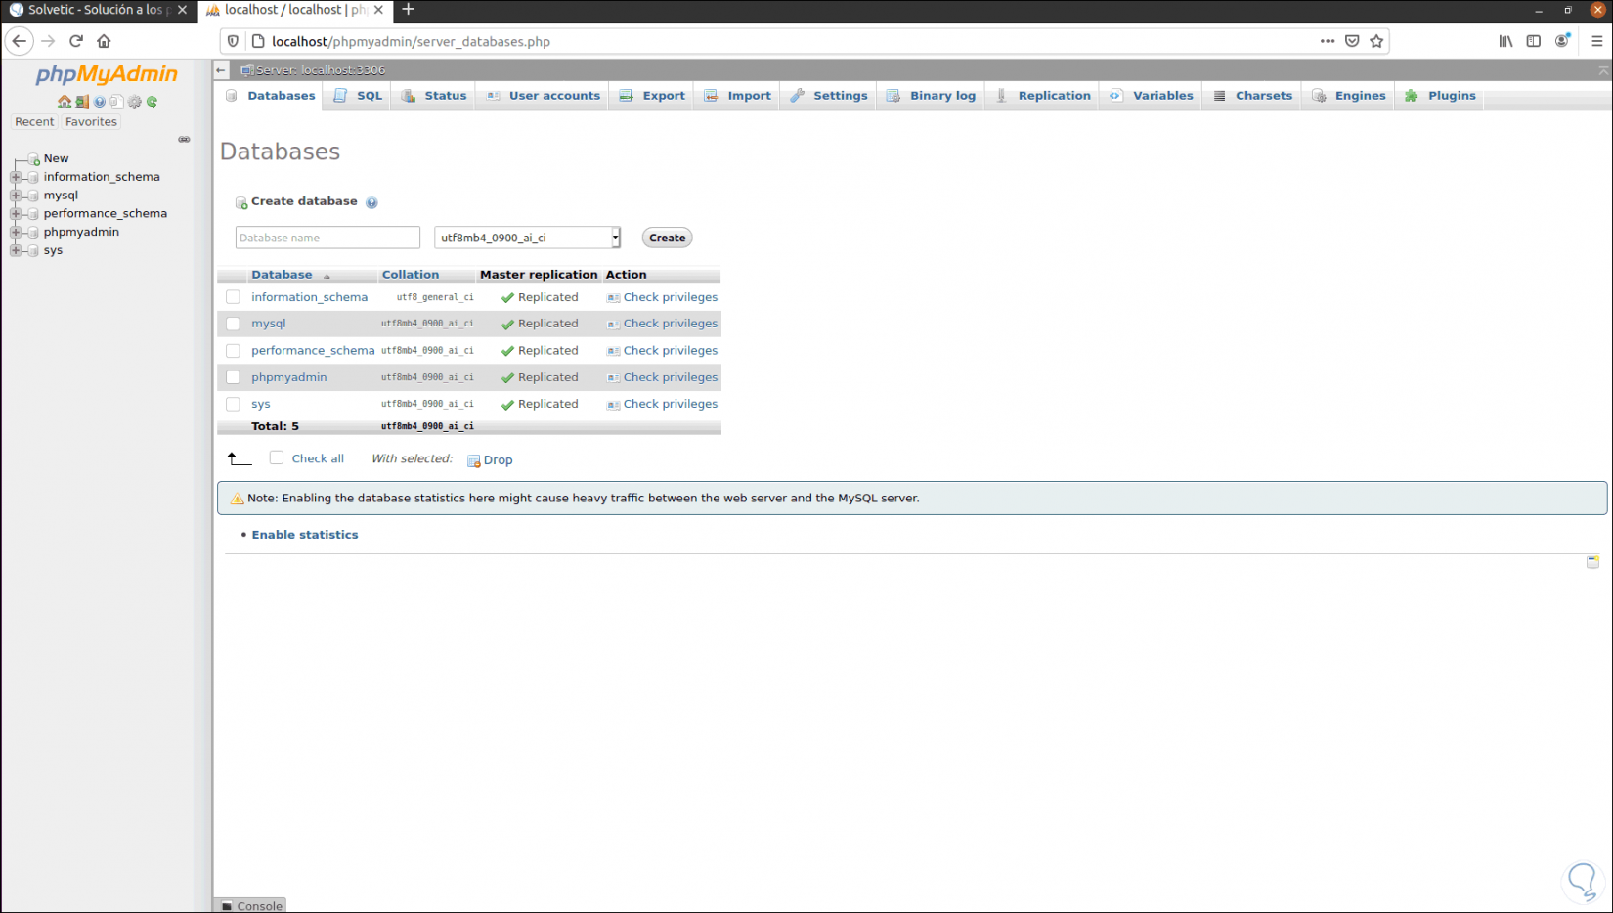The height and width of the screenshot is (913, 1613).
Task: Toggle Firefox sidebar view icon
Action: (1534, 41)
